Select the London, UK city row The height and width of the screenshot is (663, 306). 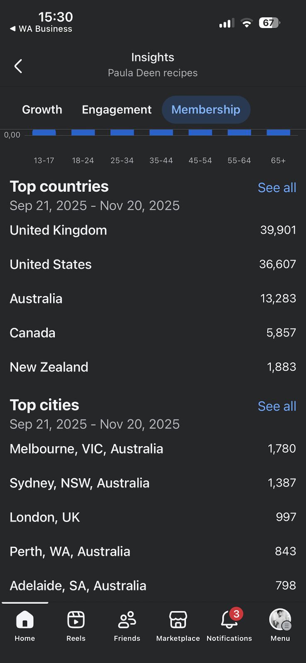click(x=153, y=517)
